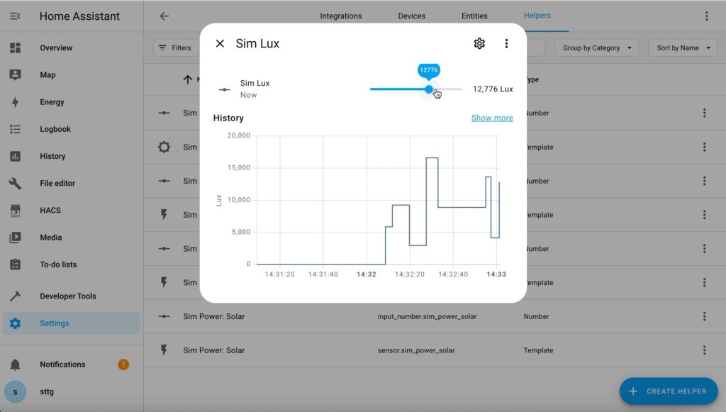Follow the Show more history link
This screenshot has width=726, height=412.
tap(492, 118)
